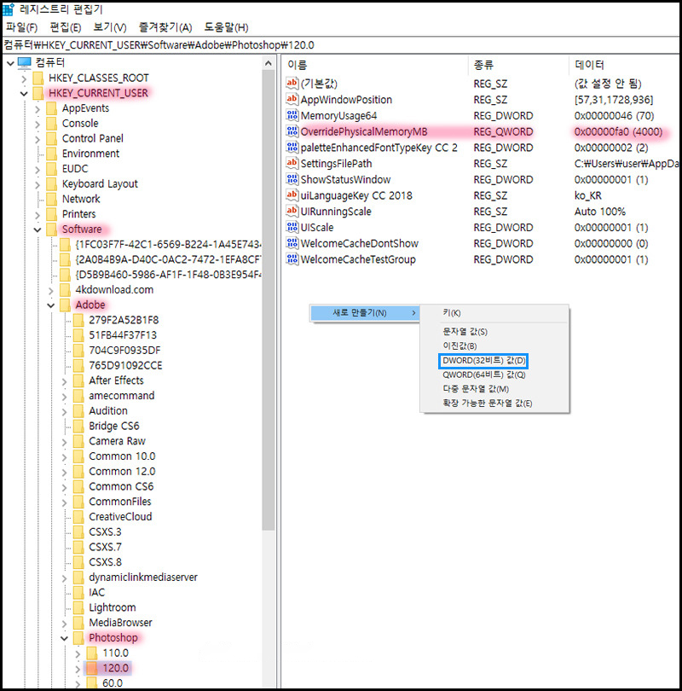Click the binary icon of ShowStatusWindow
This screenshot has height=691, width=682.
pyautogui.click(x=292, y=179)
